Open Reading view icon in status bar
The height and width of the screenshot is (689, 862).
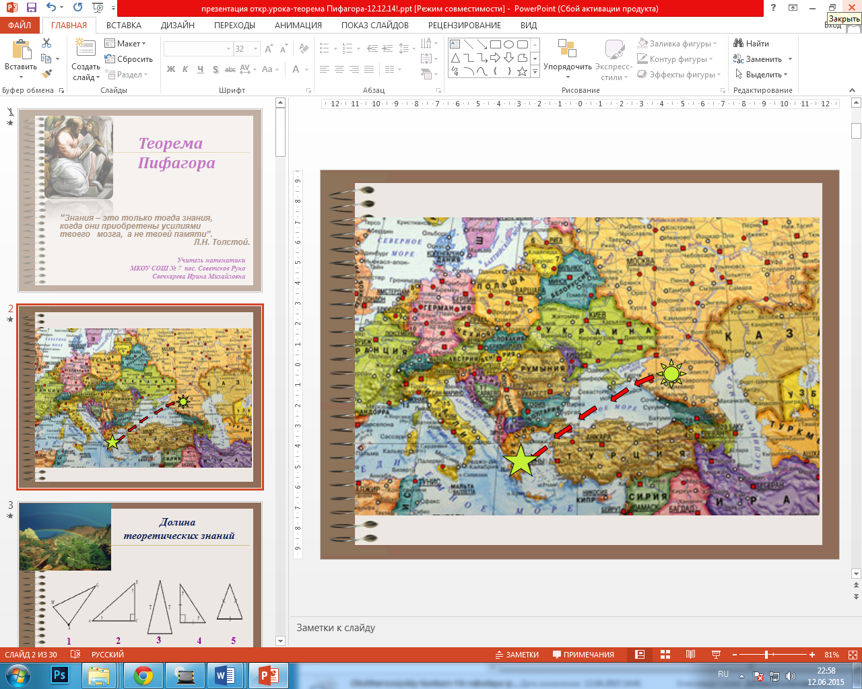(690, 655)
